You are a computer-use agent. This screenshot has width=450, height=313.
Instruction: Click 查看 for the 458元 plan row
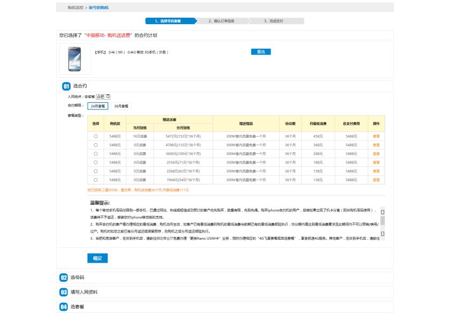[376, 136]
